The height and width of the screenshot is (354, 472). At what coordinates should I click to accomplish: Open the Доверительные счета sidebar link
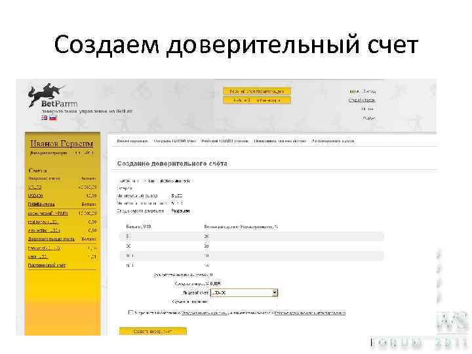(x=51, y=239)
